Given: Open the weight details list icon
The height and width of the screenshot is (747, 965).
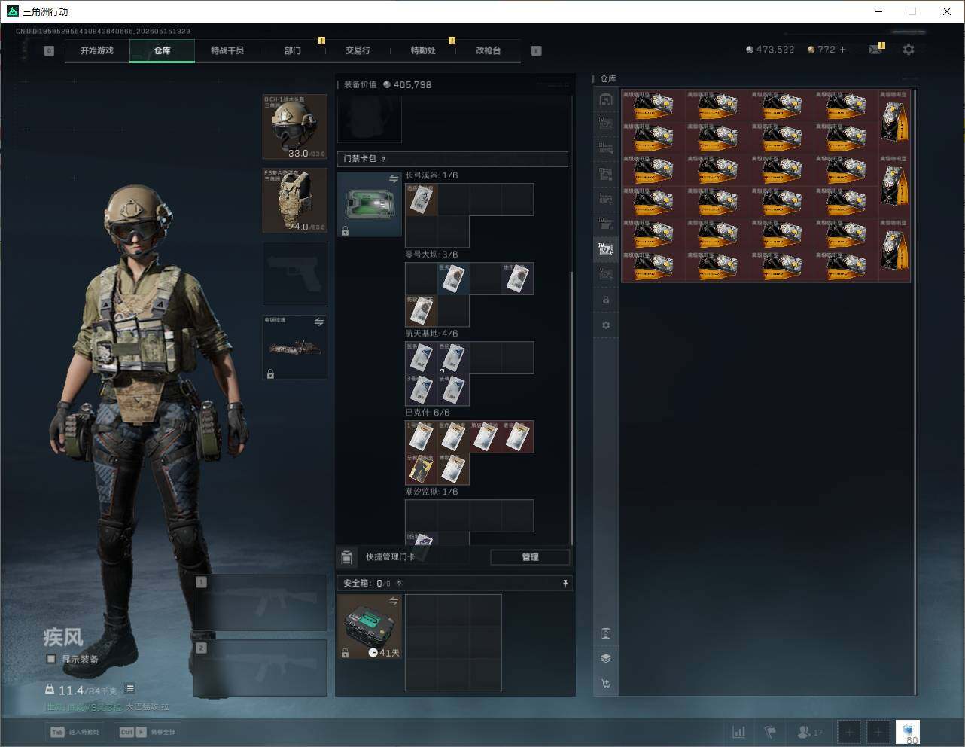Looking at the screenshot, I should (129, 688).
